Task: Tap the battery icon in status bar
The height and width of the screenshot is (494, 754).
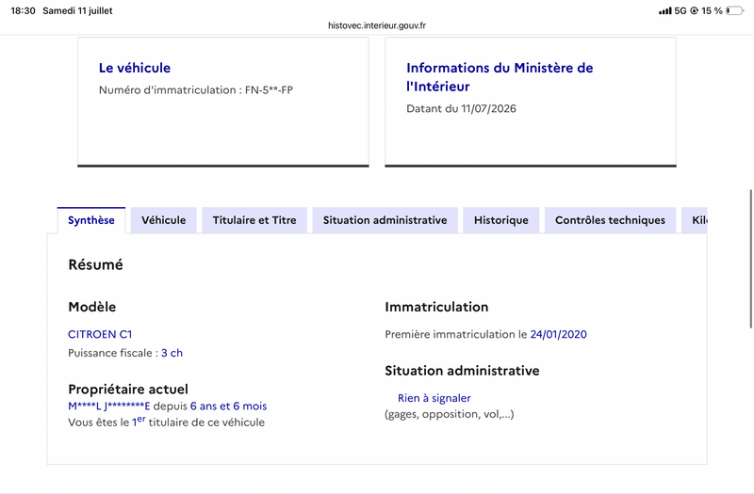Action: 735,10
